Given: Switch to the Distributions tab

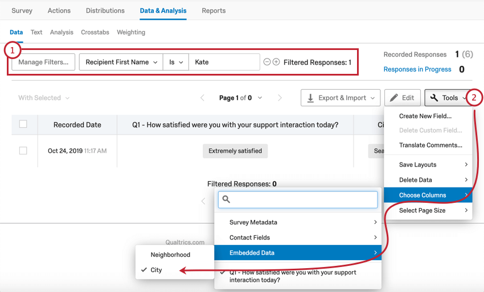Looking at the screenshot, I should (x=105, y=11).
